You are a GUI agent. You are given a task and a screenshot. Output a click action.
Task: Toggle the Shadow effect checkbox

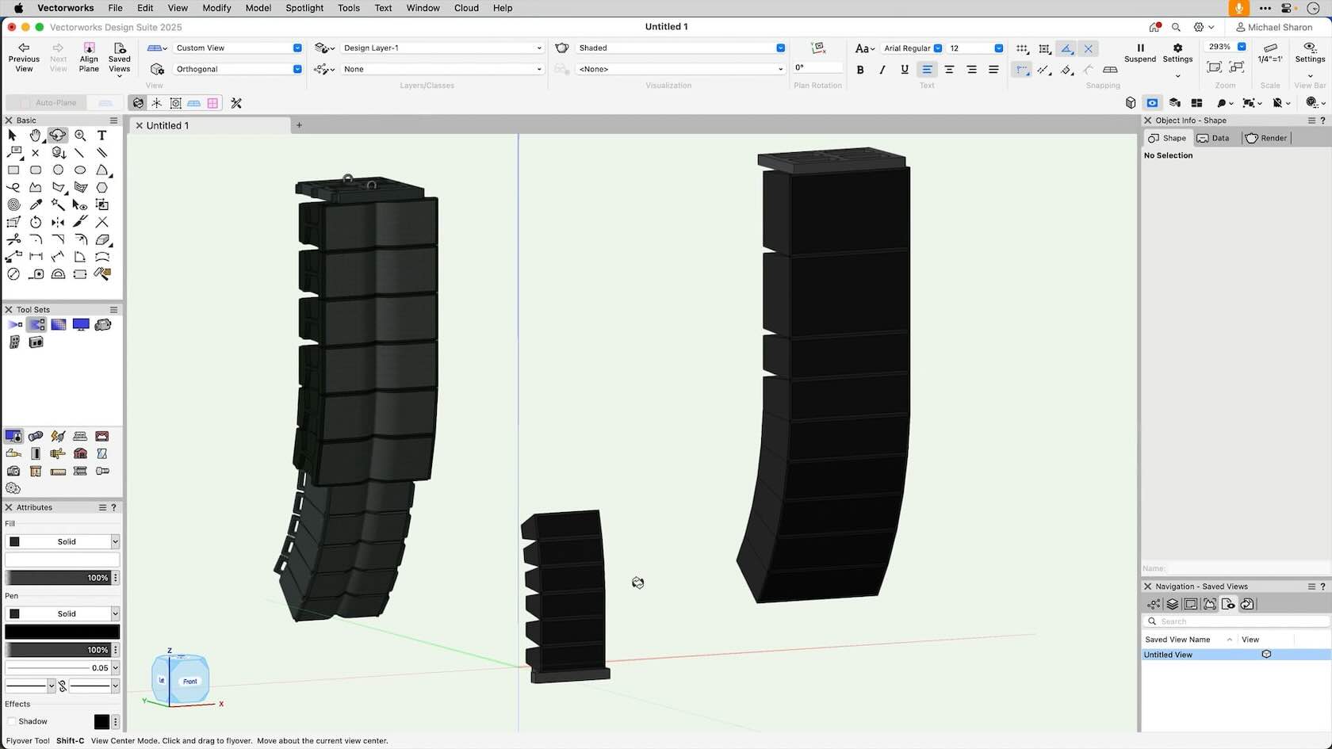tap(11, 721)
